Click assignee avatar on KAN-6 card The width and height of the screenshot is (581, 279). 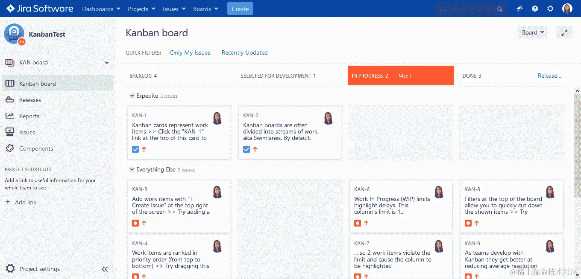(439, 192)
